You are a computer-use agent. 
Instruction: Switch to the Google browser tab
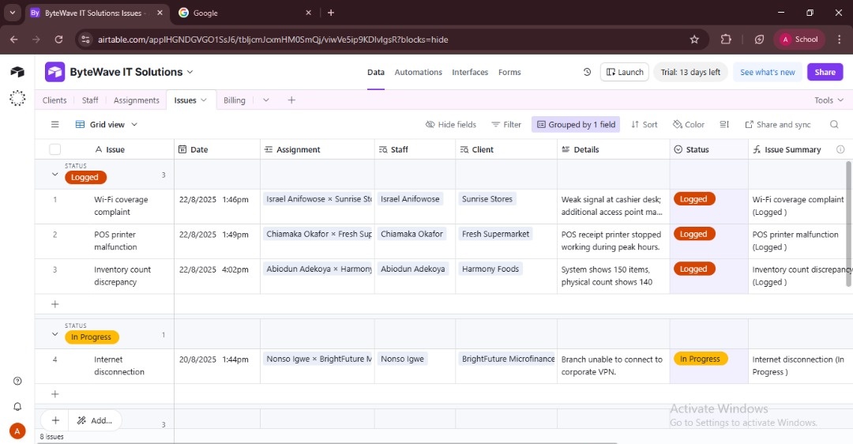tap(244, 13)
